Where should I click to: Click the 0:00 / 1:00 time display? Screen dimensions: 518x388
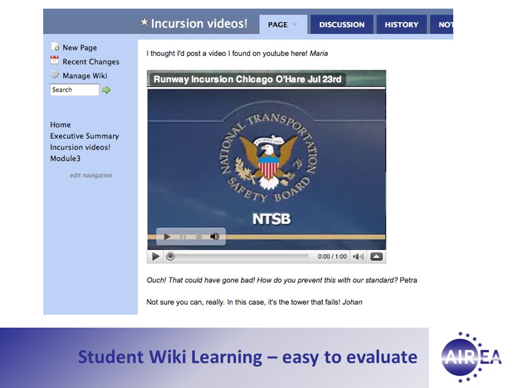(x=332, y=257)
